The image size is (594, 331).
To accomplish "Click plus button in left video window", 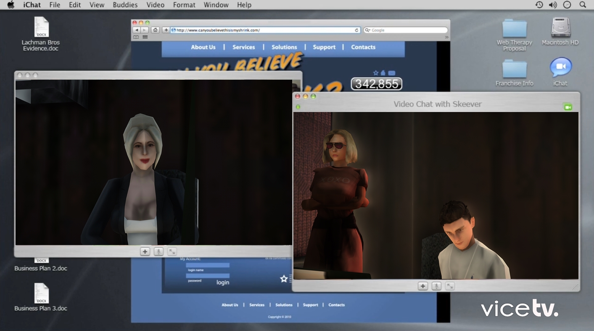I will (145, 252).
